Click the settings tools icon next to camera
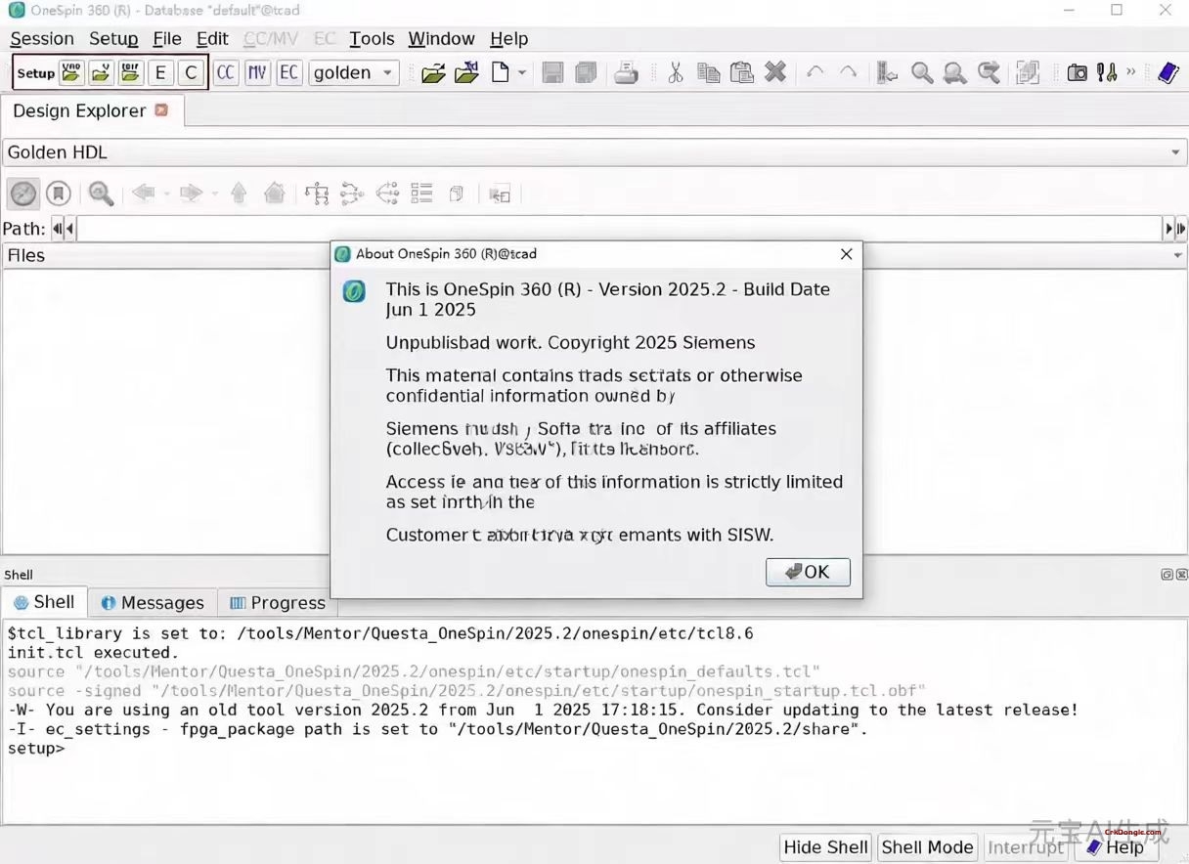This screenshot has height=864, width=1189. pyautogui.click(x=1107, y=72)
